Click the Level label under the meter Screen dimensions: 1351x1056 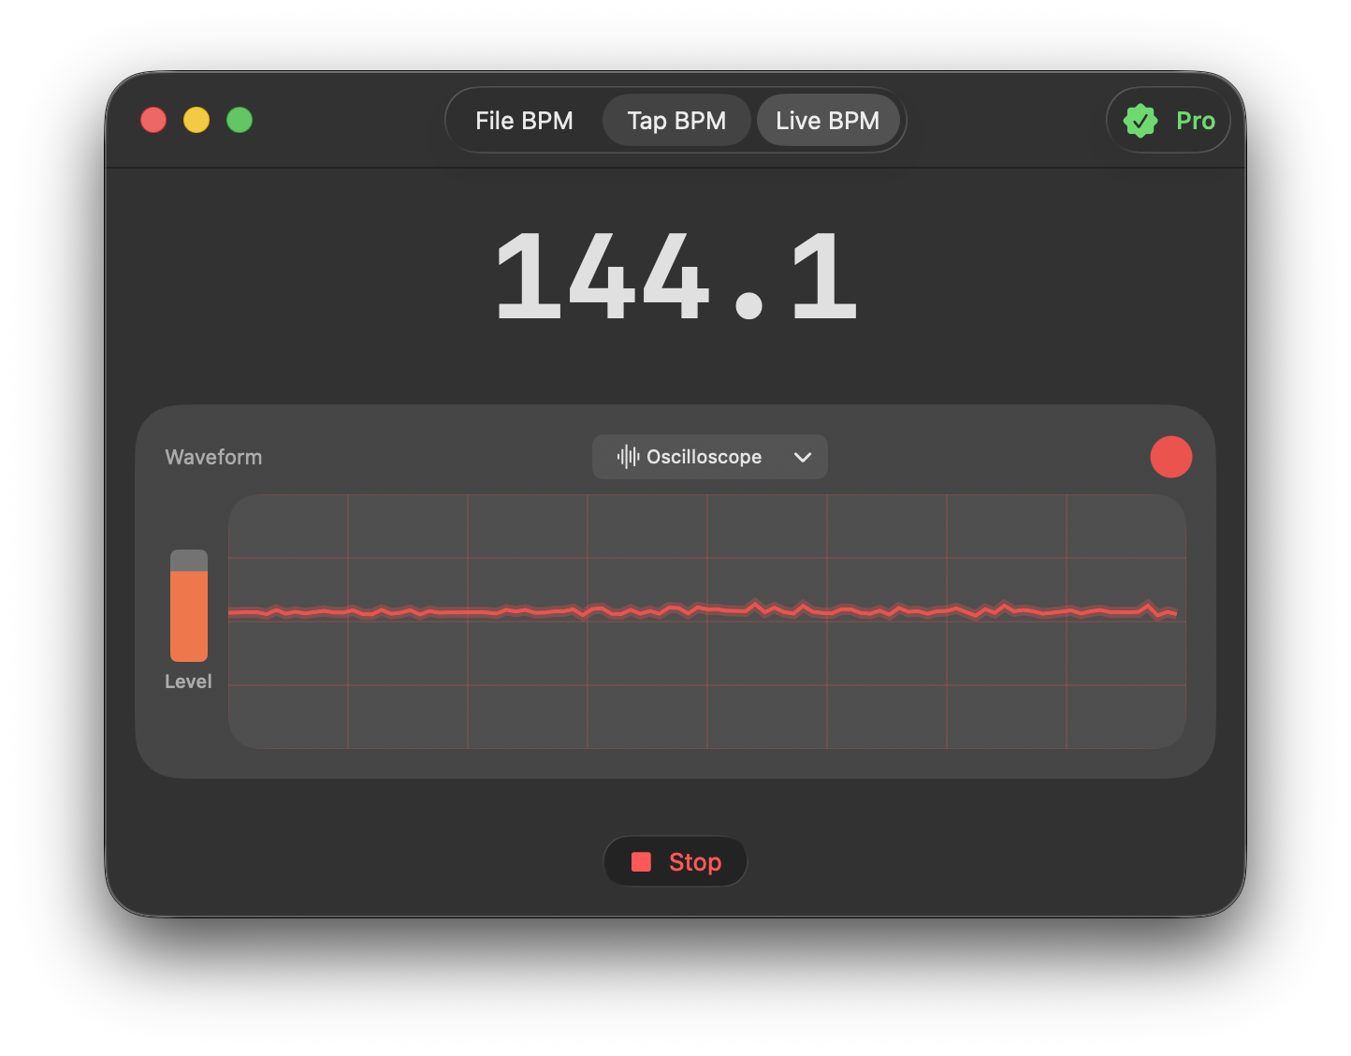pos(188,682)
